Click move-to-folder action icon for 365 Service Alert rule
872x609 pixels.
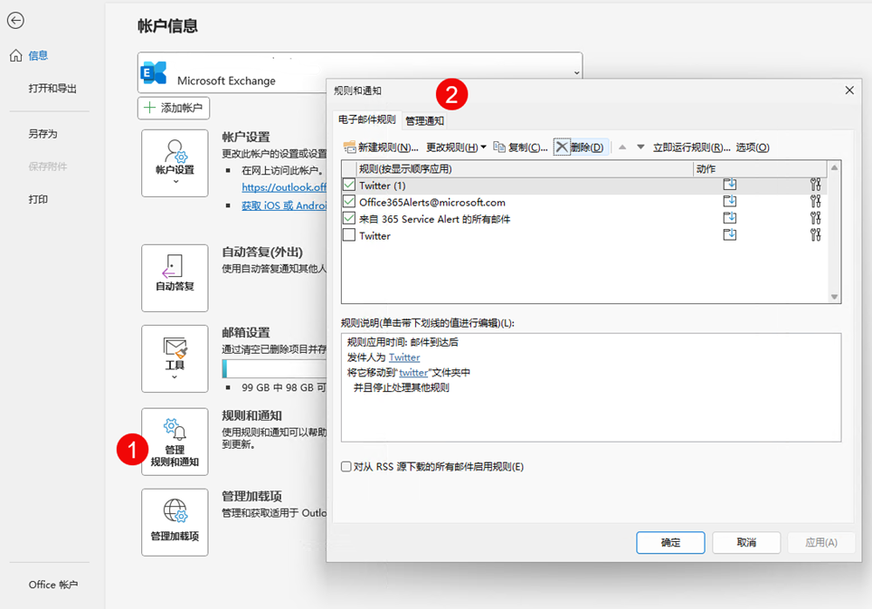(730, 218)
